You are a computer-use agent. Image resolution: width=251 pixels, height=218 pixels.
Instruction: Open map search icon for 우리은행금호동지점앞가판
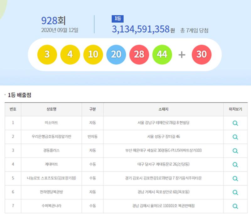(x=235, y=137)
